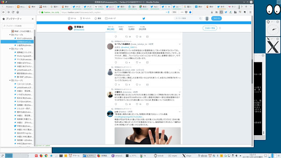Click the アラーム alarm taskbar entry
Screen dimensions: 281x158
click(x=74, y=156)
